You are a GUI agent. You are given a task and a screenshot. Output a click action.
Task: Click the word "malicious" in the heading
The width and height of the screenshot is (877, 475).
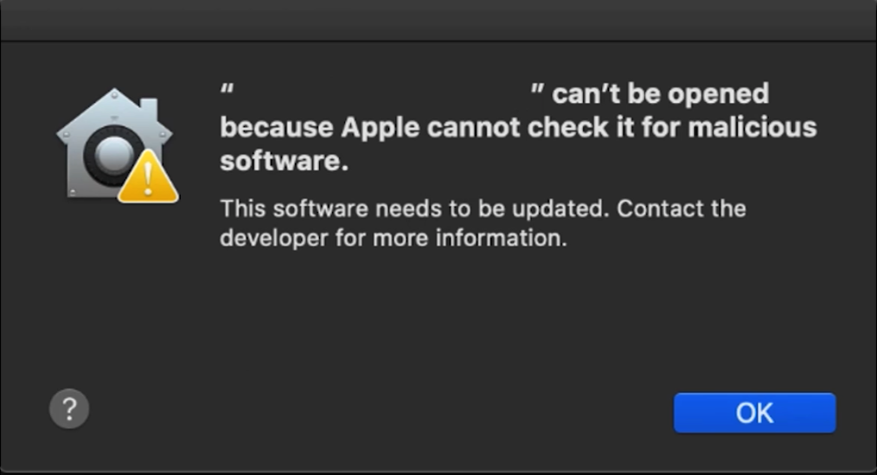[752, 127]
